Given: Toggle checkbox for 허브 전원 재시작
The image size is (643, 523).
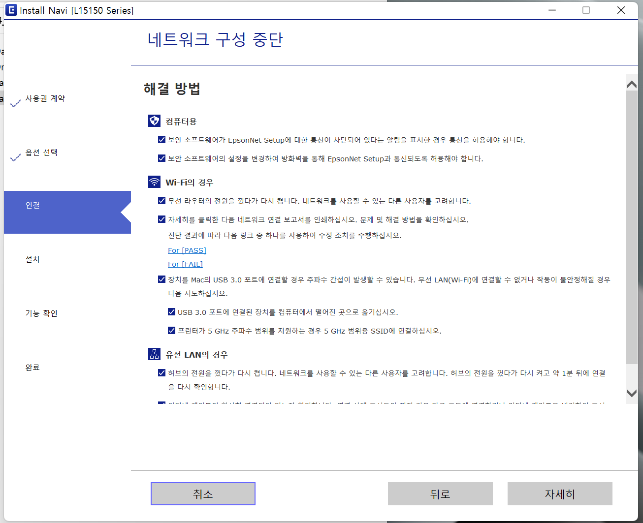Looking at the screenshot, I should pyautogui.click(x=161, y=373).
